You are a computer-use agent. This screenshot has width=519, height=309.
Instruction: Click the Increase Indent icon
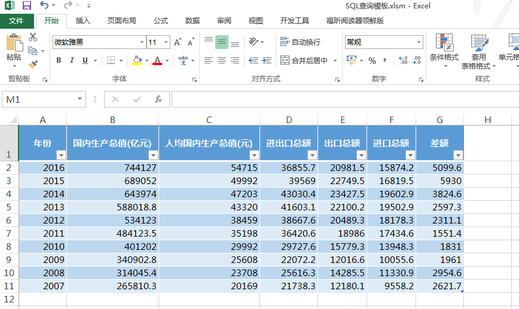coord(267,60)
